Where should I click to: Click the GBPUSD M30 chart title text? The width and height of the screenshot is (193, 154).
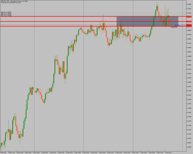pos(14,1)
